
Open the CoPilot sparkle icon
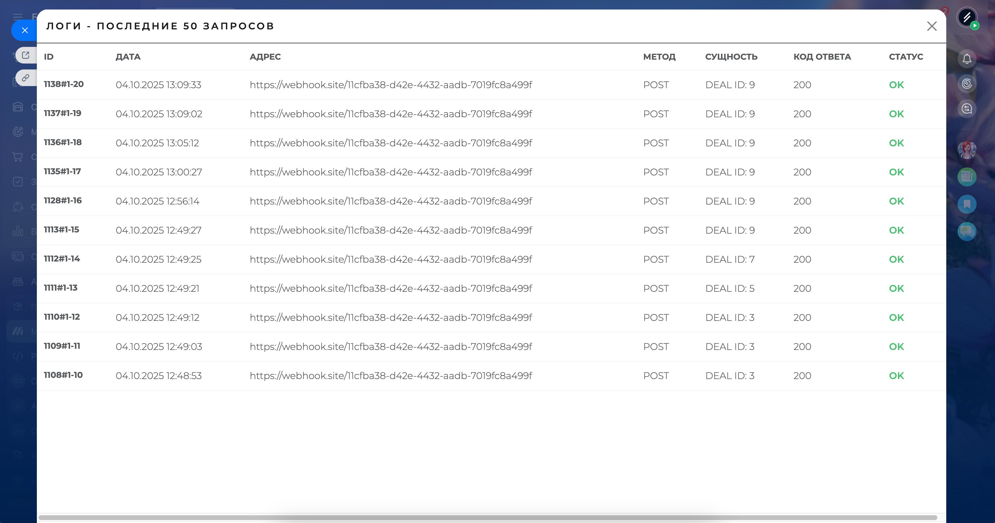pos(966,84)
